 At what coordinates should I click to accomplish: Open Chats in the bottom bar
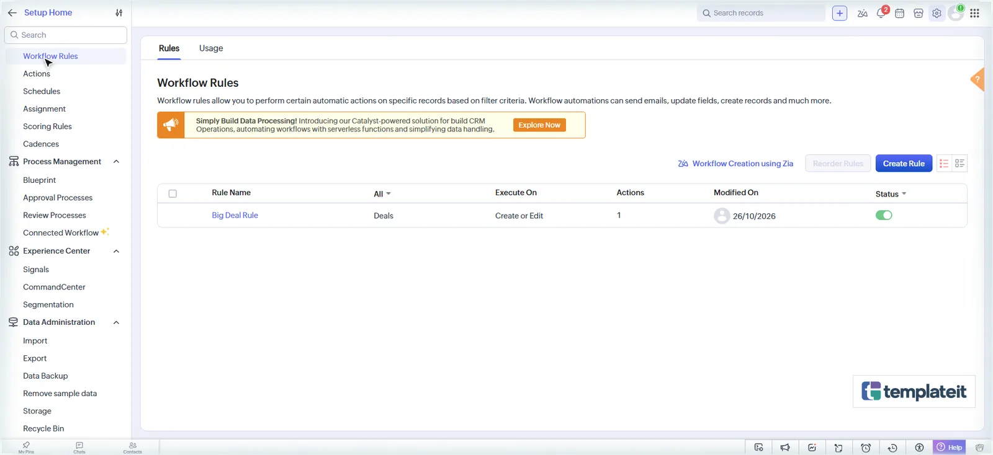point(79,447)
